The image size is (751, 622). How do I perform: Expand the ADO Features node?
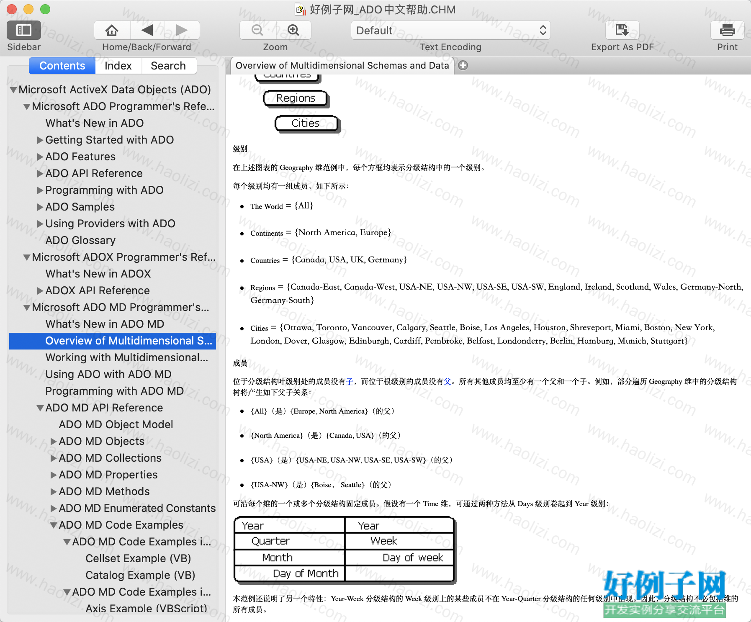point(40,157)
